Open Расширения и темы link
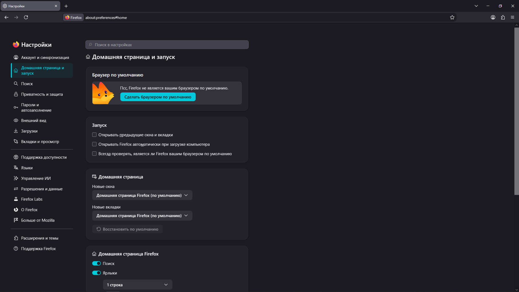 coord(42,238)
